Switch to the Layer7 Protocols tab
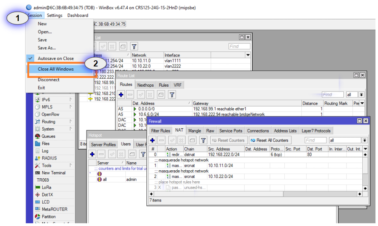The image size is (378, 226). pos(316,131)
